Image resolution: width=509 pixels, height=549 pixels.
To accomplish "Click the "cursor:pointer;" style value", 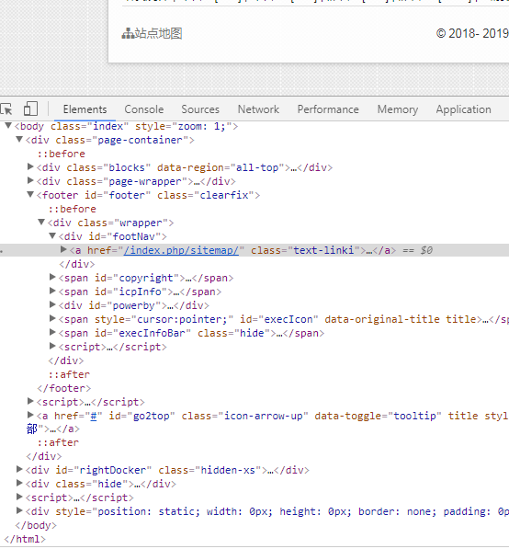I will tap(182, 319).
